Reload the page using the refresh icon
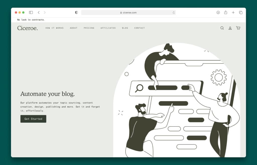257x165 pixels. 173,12
